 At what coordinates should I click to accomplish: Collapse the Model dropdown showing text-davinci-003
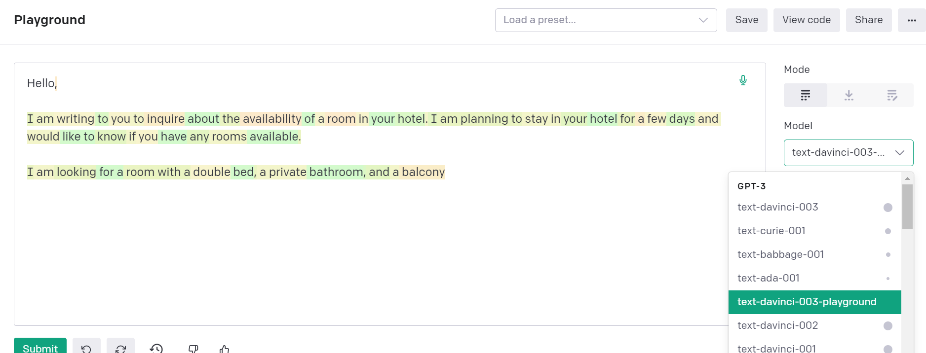tap(849, 153)
